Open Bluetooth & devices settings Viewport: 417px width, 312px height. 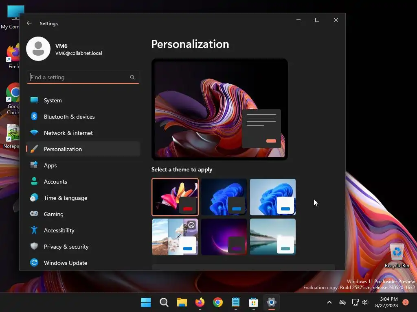click(83, 117)
